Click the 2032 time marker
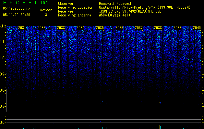This screenshot has width=204, height=129. (x=42, y=28)
